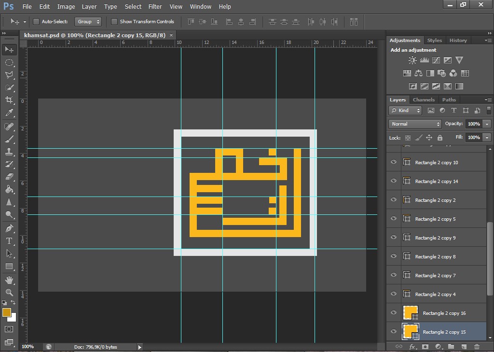
Task: Select the Eyedropper tool
Action: point(9,113)
